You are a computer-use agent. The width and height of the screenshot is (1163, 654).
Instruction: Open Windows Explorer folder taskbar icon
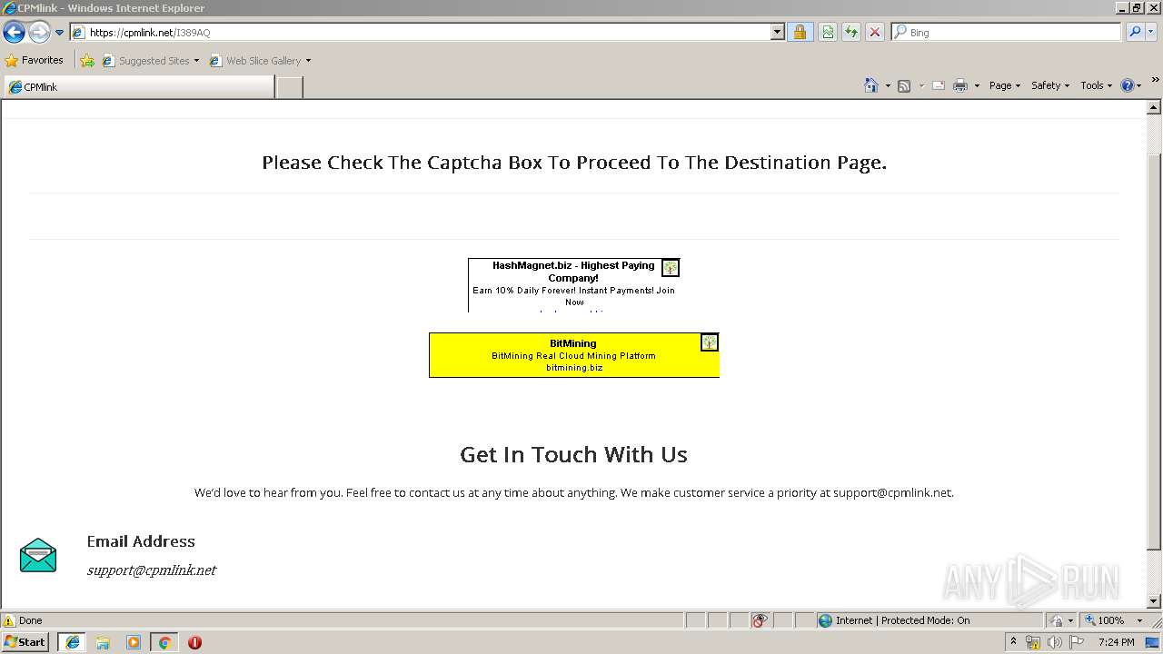click(103, 642)
